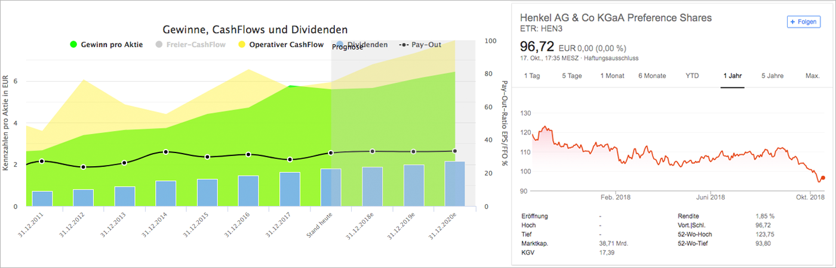Toggle the Freier-CashFlow legend entry
836x268 pixels.
[190, 45]
